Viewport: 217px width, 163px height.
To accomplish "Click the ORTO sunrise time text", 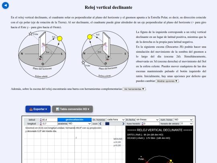I will tap(145, 135).
